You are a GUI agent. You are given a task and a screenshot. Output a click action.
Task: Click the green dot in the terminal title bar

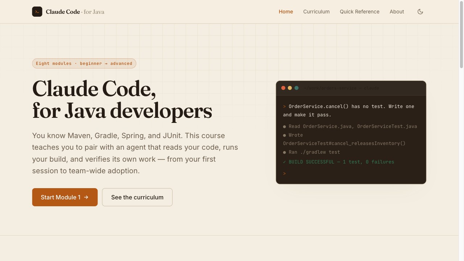pyautogui.click(x=297, y=88)
